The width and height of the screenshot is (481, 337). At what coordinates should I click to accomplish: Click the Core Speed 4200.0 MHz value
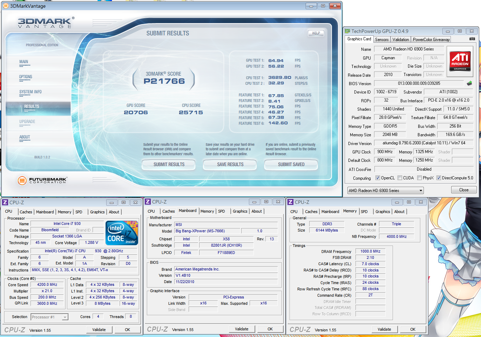[x=47, y=285]
